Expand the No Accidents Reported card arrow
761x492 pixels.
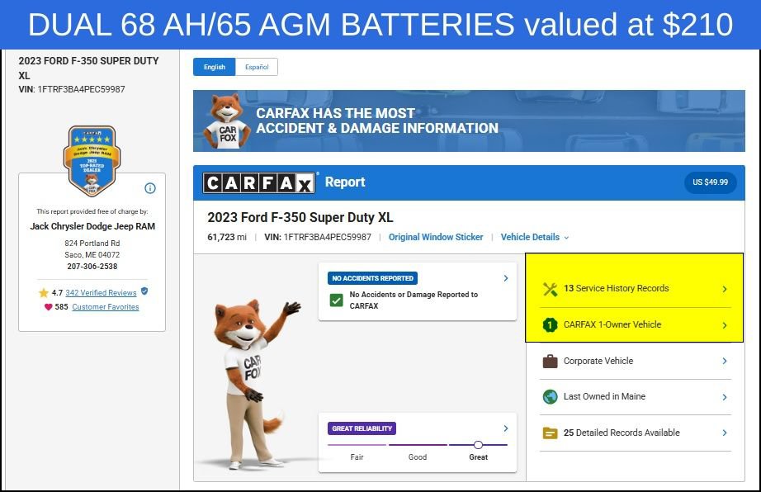click(506, 278)
